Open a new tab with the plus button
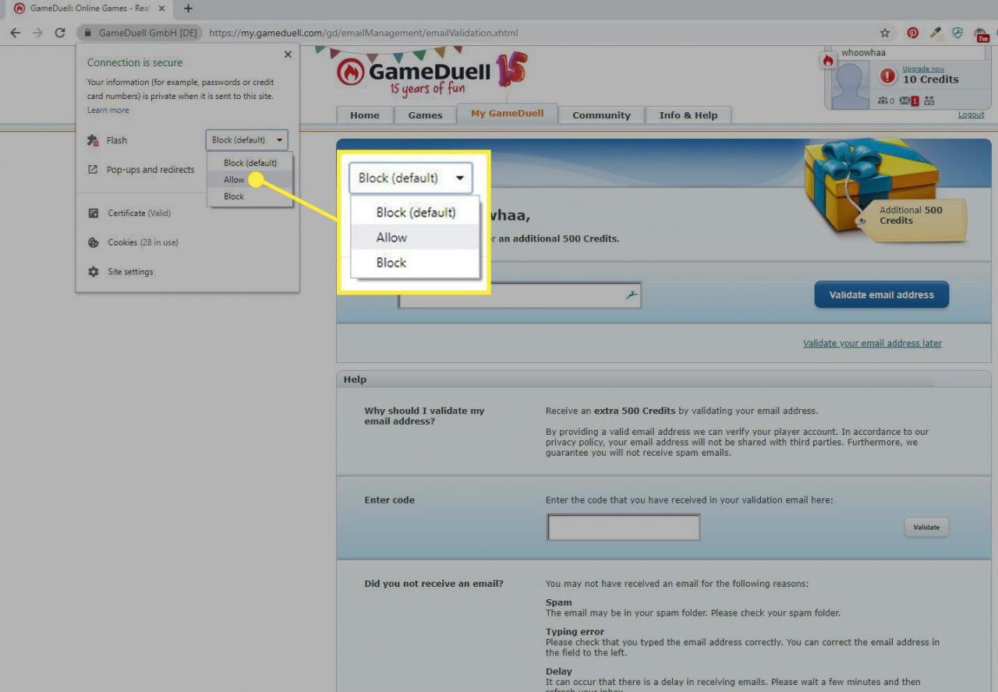The image size is (998, 692). tap(188, 9)
